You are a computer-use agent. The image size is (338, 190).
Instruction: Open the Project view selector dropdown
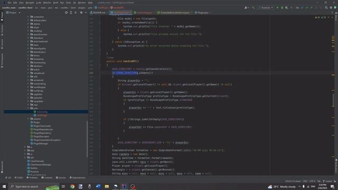(x=13, y=13)
